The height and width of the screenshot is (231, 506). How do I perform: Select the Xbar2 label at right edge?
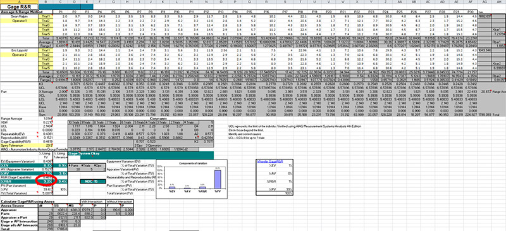click(497, 64)
